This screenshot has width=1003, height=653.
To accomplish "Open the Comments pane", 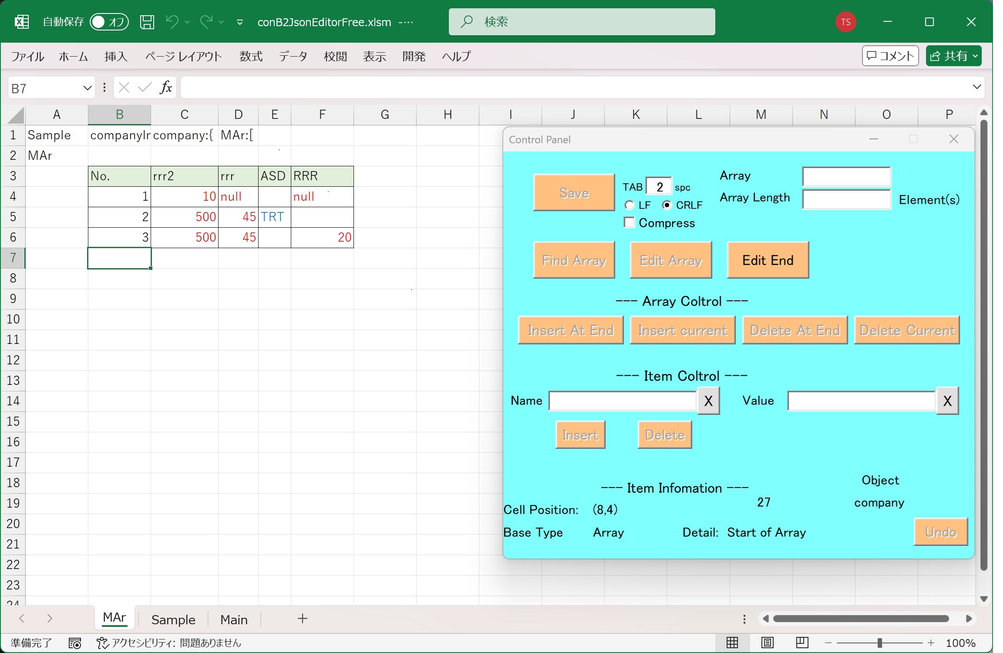I will coord(890,56).
